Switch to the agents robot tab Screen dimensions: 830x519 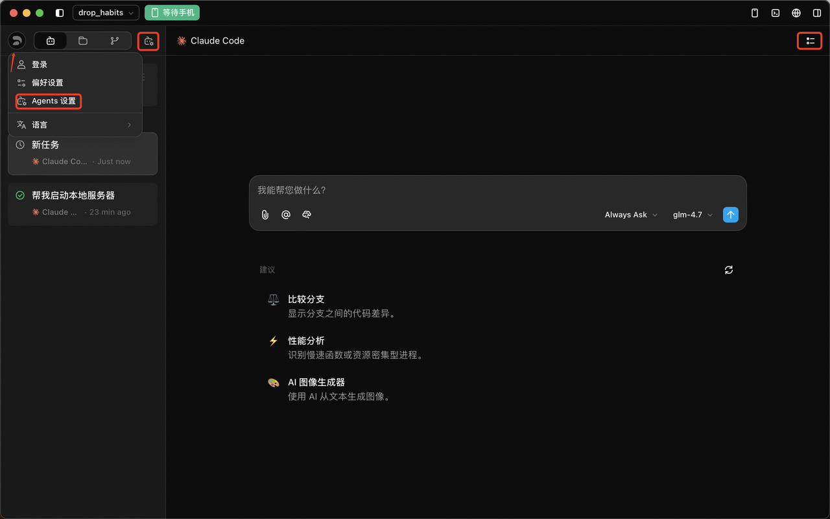pos(51,41)
